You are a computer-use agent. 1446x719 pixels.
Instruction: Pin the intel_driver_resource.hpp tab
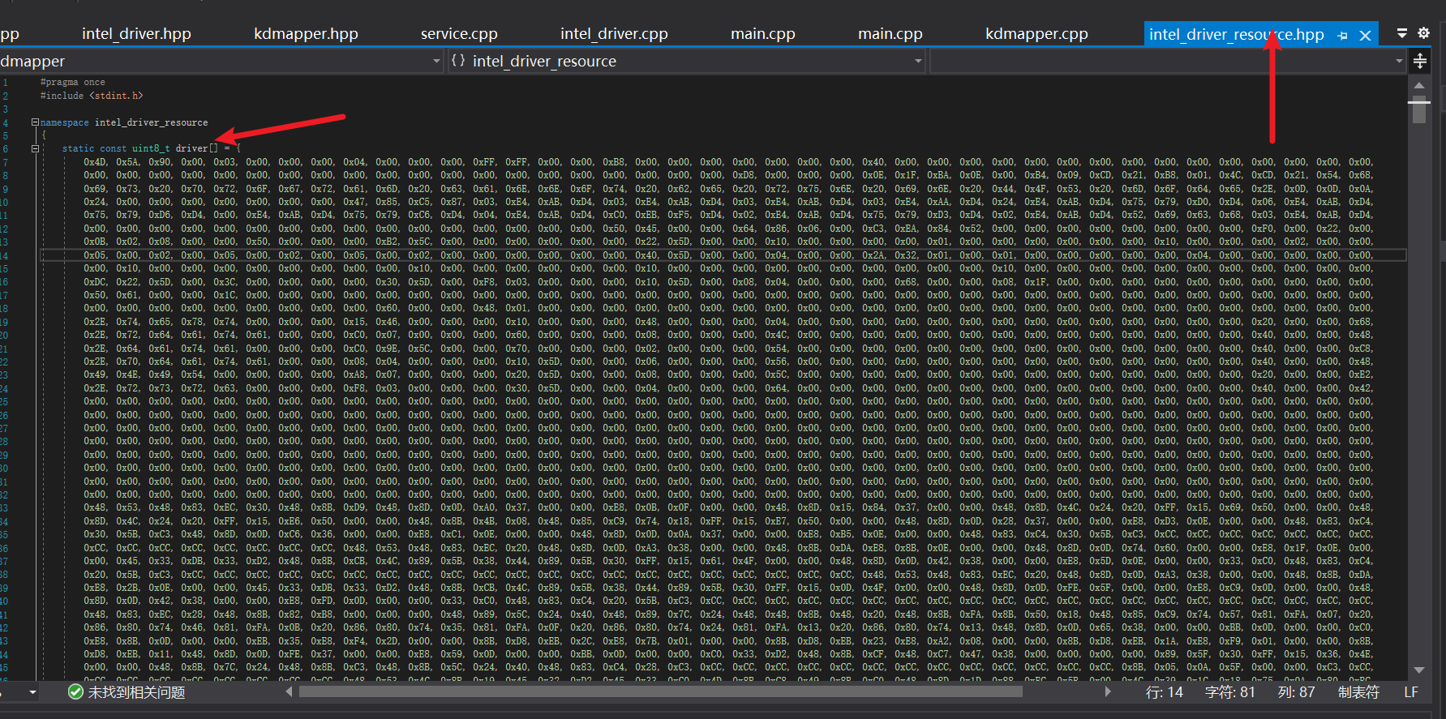click(1343, 36)
